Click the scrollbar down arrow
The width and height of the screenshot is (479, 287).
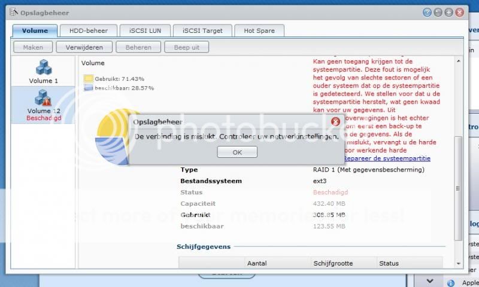pos(459,262)
